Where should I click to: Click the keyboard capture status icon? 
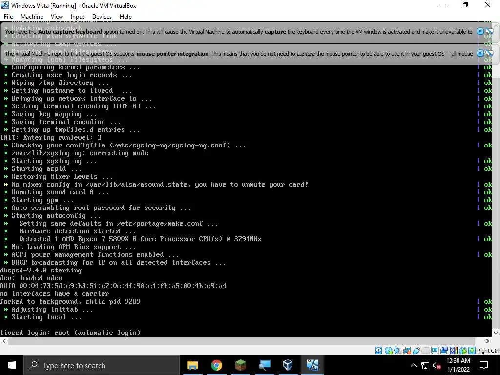(x=472, y=351)
